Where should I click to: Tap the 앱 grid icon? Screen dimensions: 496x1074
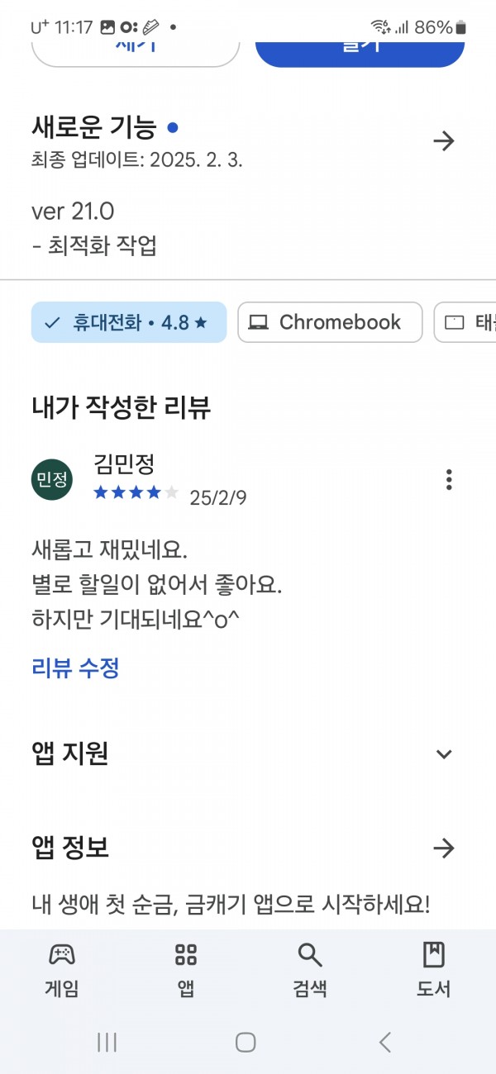click(186, 955)
